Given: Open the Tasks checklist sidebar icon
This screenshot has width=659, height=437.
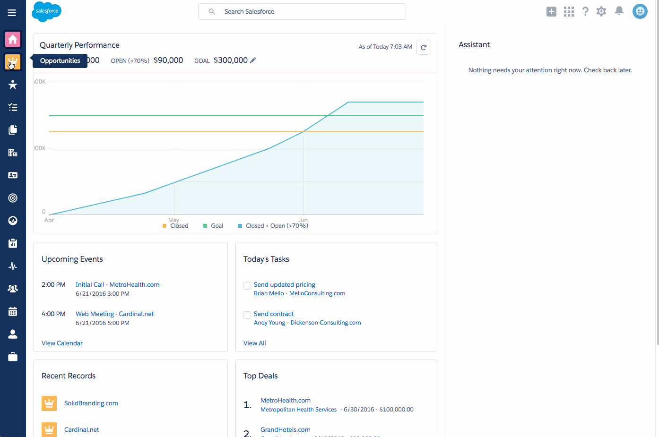Looking at the screenshot, I should pyautogui.click(x=13, y=107).
